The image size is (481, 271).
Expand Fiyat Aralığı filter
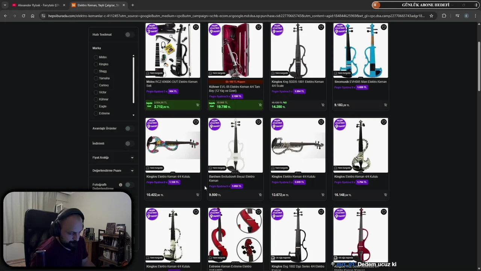pyautogui.click(x=132, y=158)
